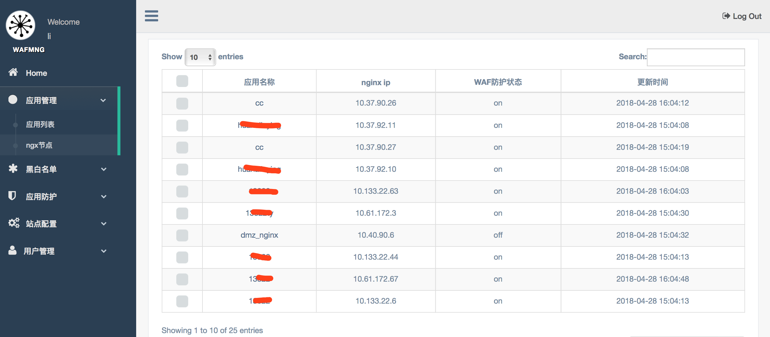Select the dmz_nginx row checkbox

pos(182,235)
